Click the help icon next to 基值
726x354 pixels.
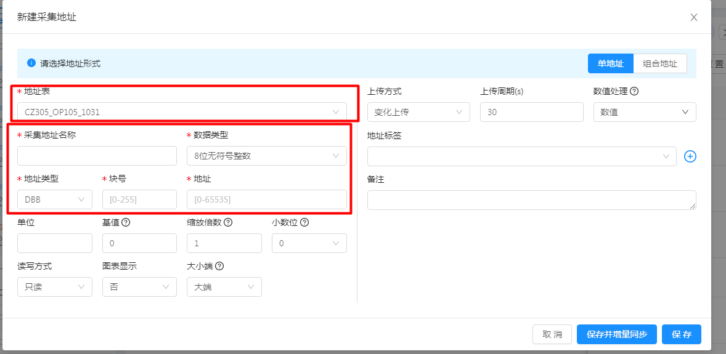(126, 223)
